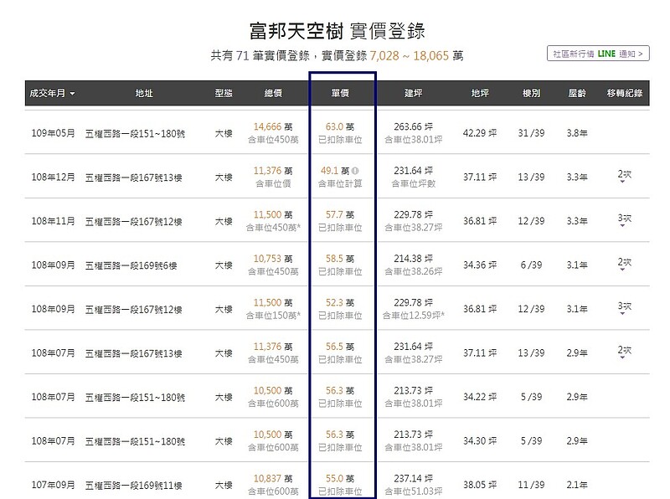Expand 3次 transfer record in 108年09月 167號12樓 row

pos(624,307)
